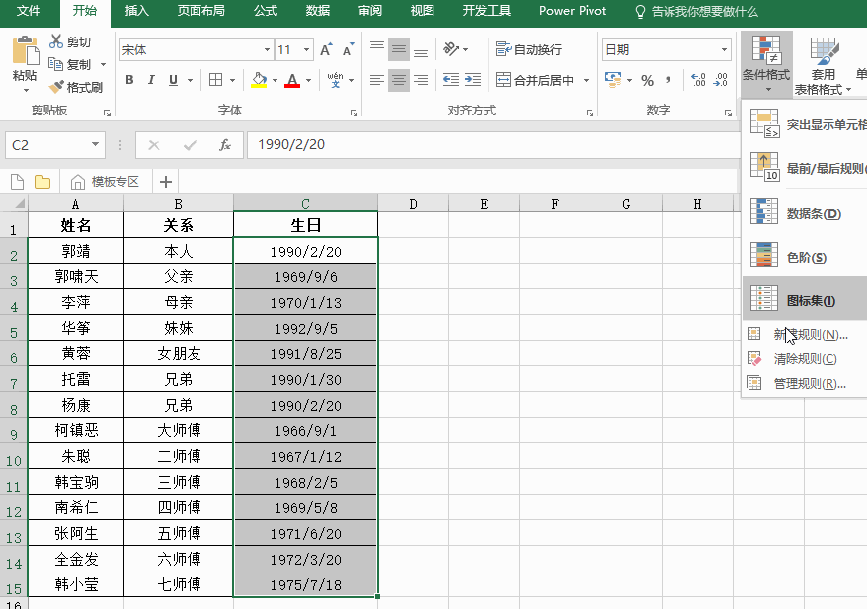Choose Clear Rules (清除规则) menu item

(x=805, y=359)
